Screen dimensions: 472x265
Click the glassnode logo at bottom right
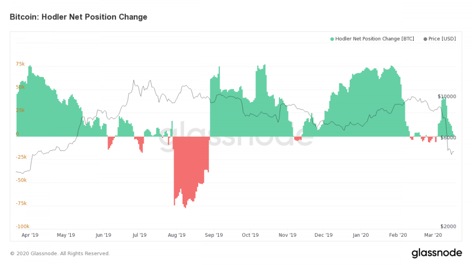click(x=437, y=253)
